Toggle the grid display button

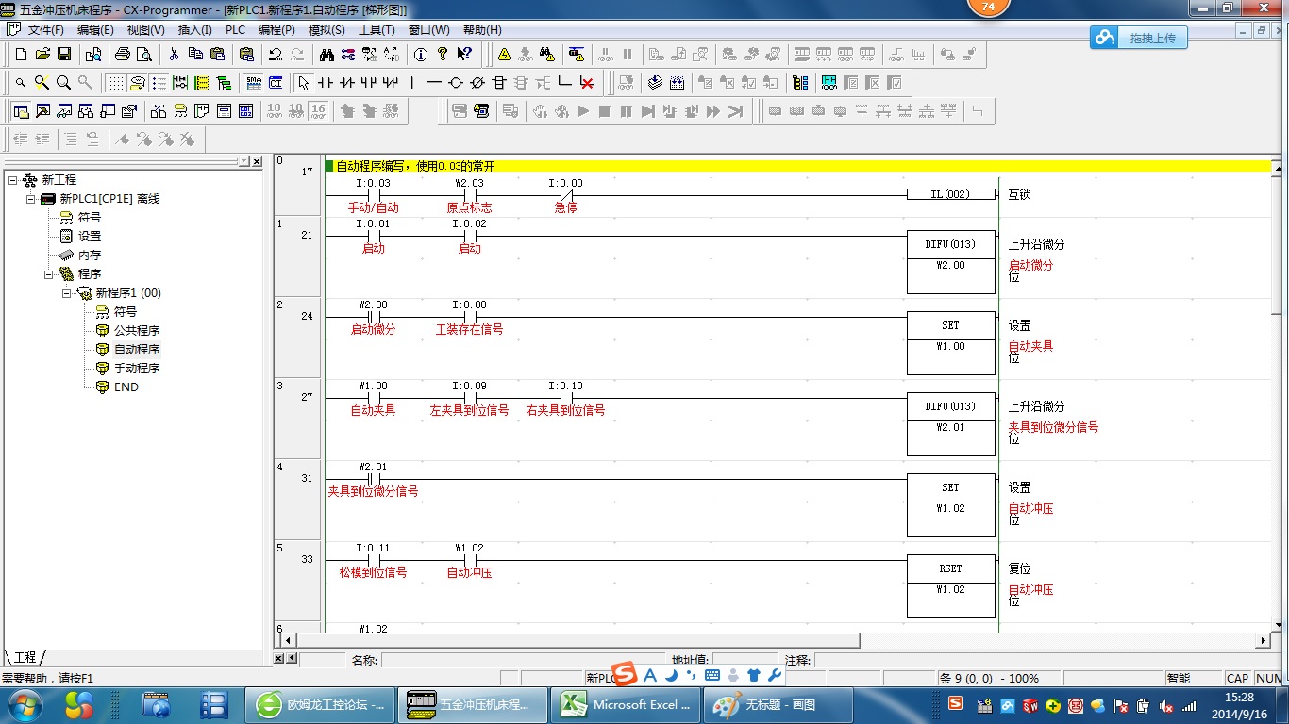[115, 83]
